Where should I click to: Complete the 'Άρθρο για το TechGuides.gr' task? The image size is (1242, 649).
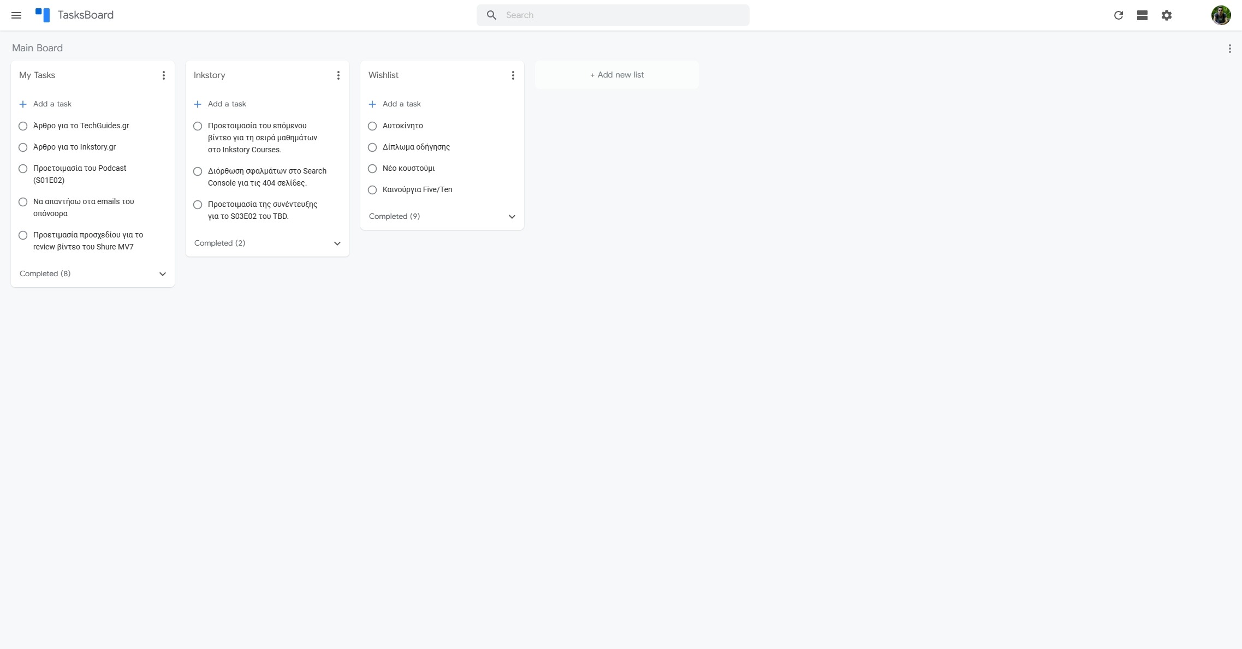click(x=23, y=126)
